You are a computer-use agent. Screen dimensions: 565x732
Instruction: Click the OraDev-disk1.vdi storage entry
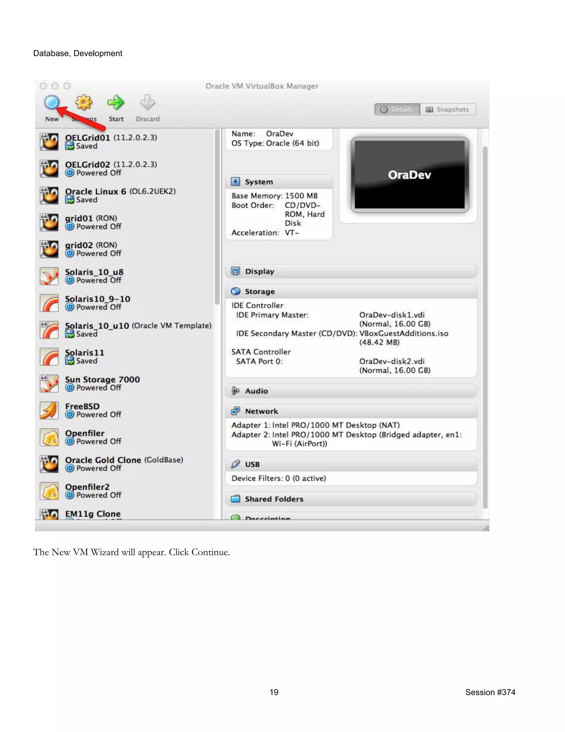coord(392,315)
